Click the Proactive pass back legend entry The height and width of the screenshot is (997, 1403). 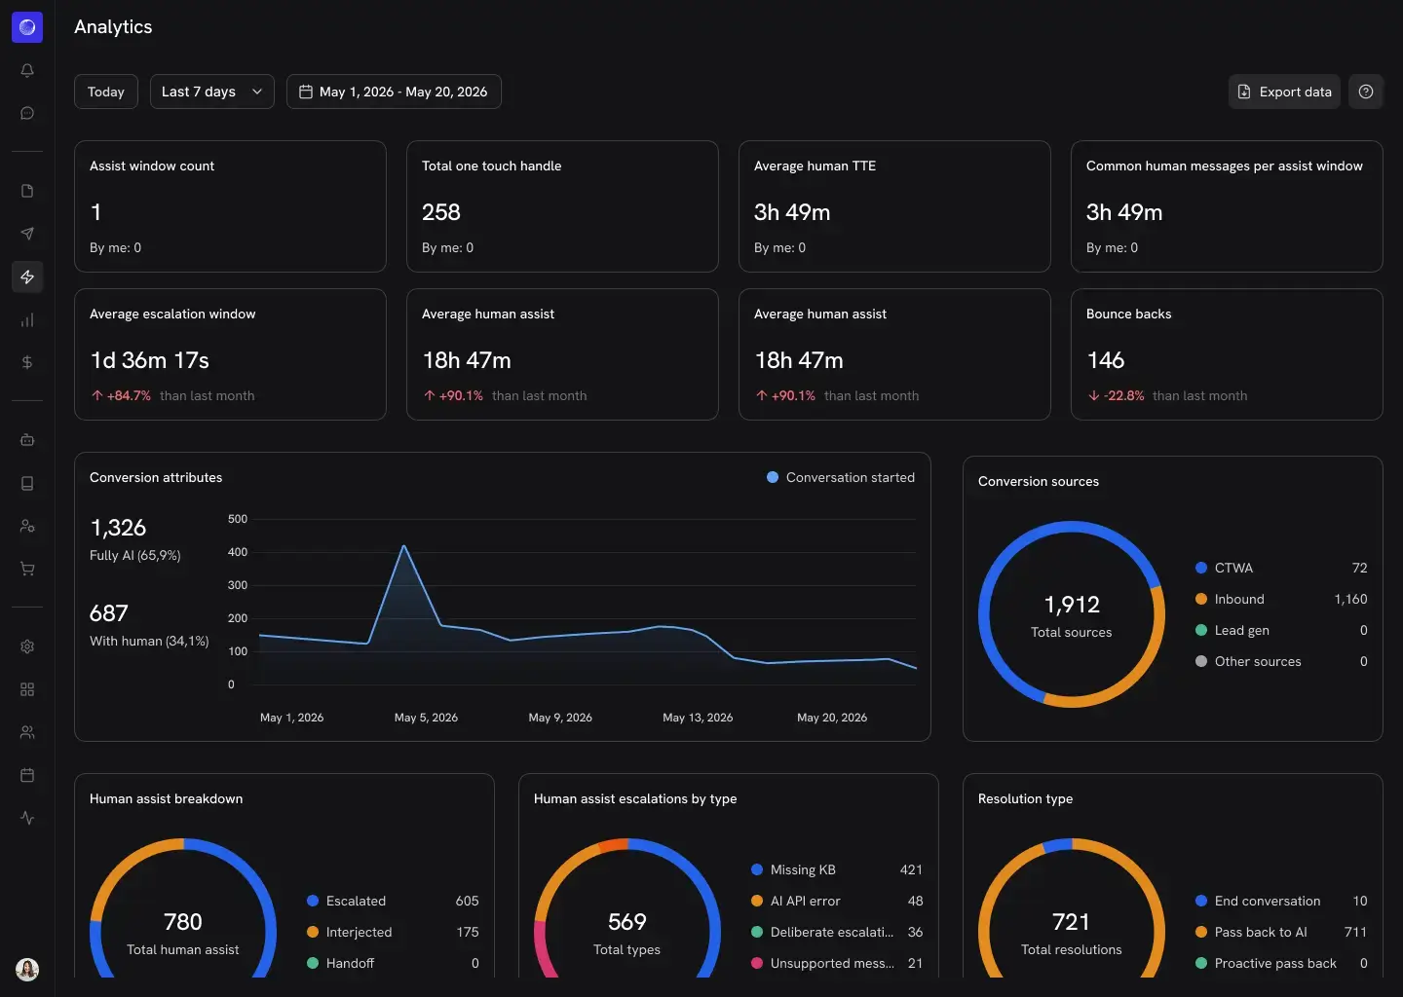[1281, 963]
